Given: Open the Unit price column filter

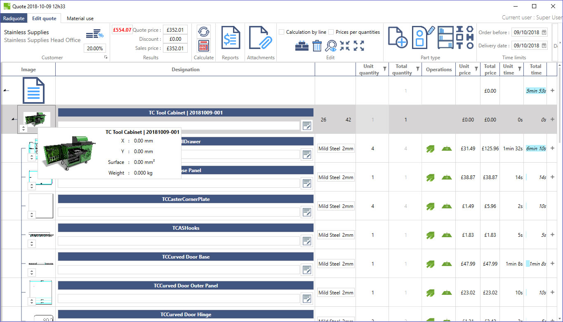Looking at the screenshot, I should pos(476,69).
